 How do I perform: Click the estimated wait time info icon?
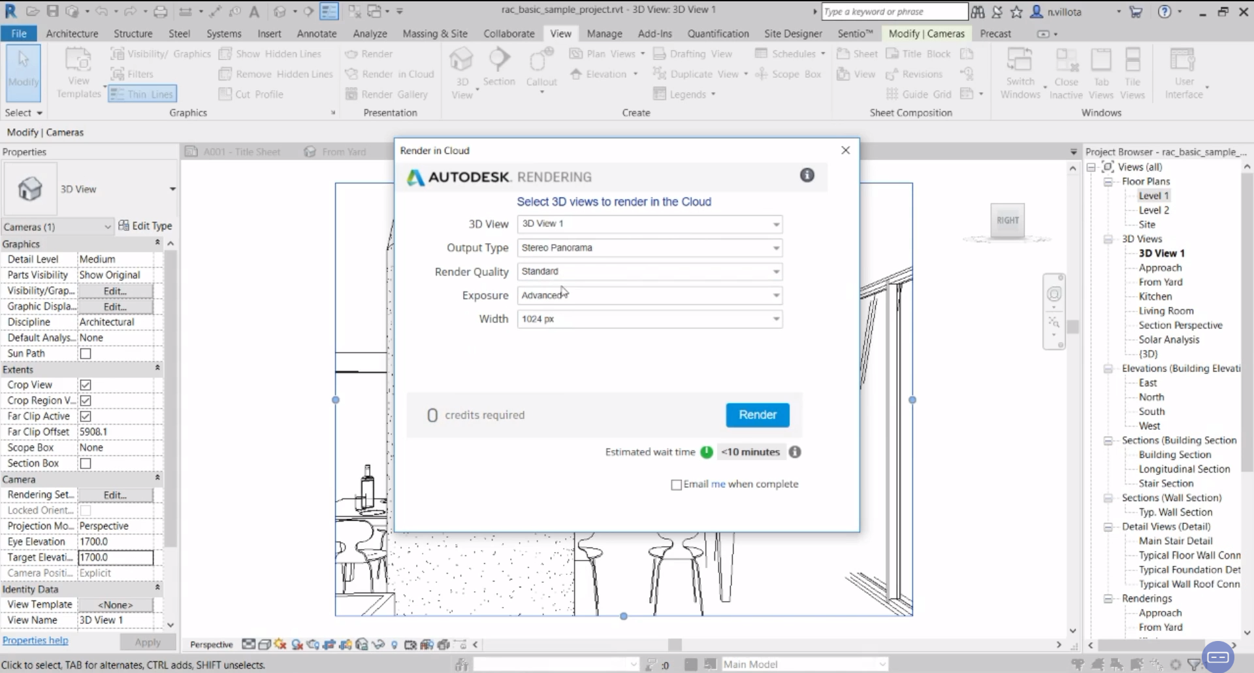click(x=795, y=452)
